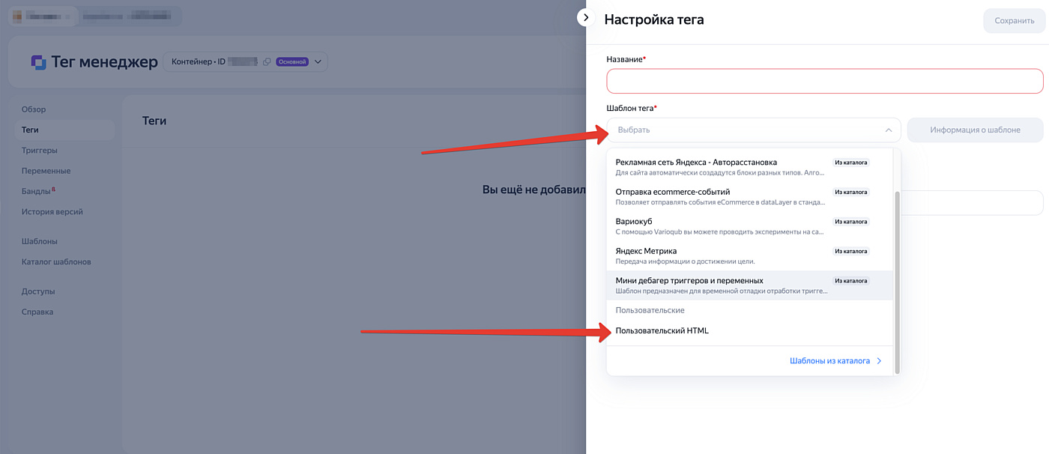Click the Tag Manager logo icon
Screen dimensions: 1049x454
[39, 62]
